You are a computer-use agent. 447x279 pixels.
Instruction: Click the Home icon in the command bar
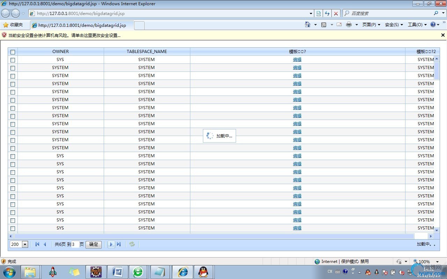coord(308,24)
